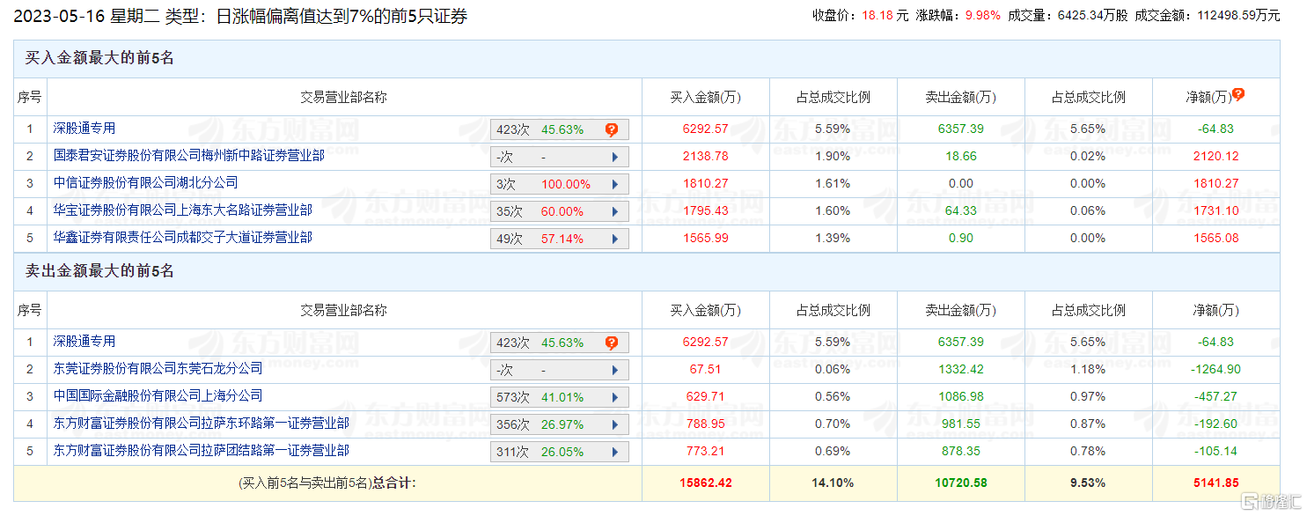This screenshot has height=516, width=1307.
Task: Expand arrow for 东方财富拉萨团结路 stats
Action: tap(615, 453)
